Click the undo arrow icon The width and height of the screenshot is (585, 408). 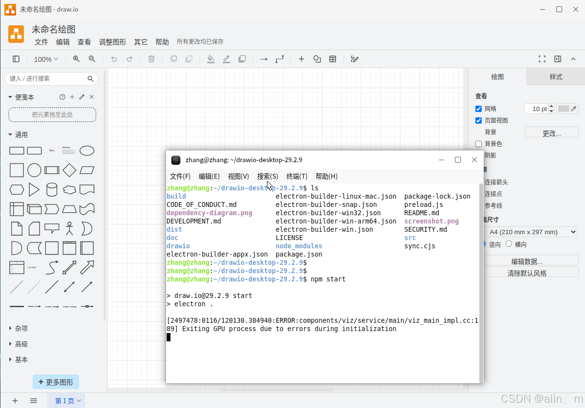coord(114,59)
